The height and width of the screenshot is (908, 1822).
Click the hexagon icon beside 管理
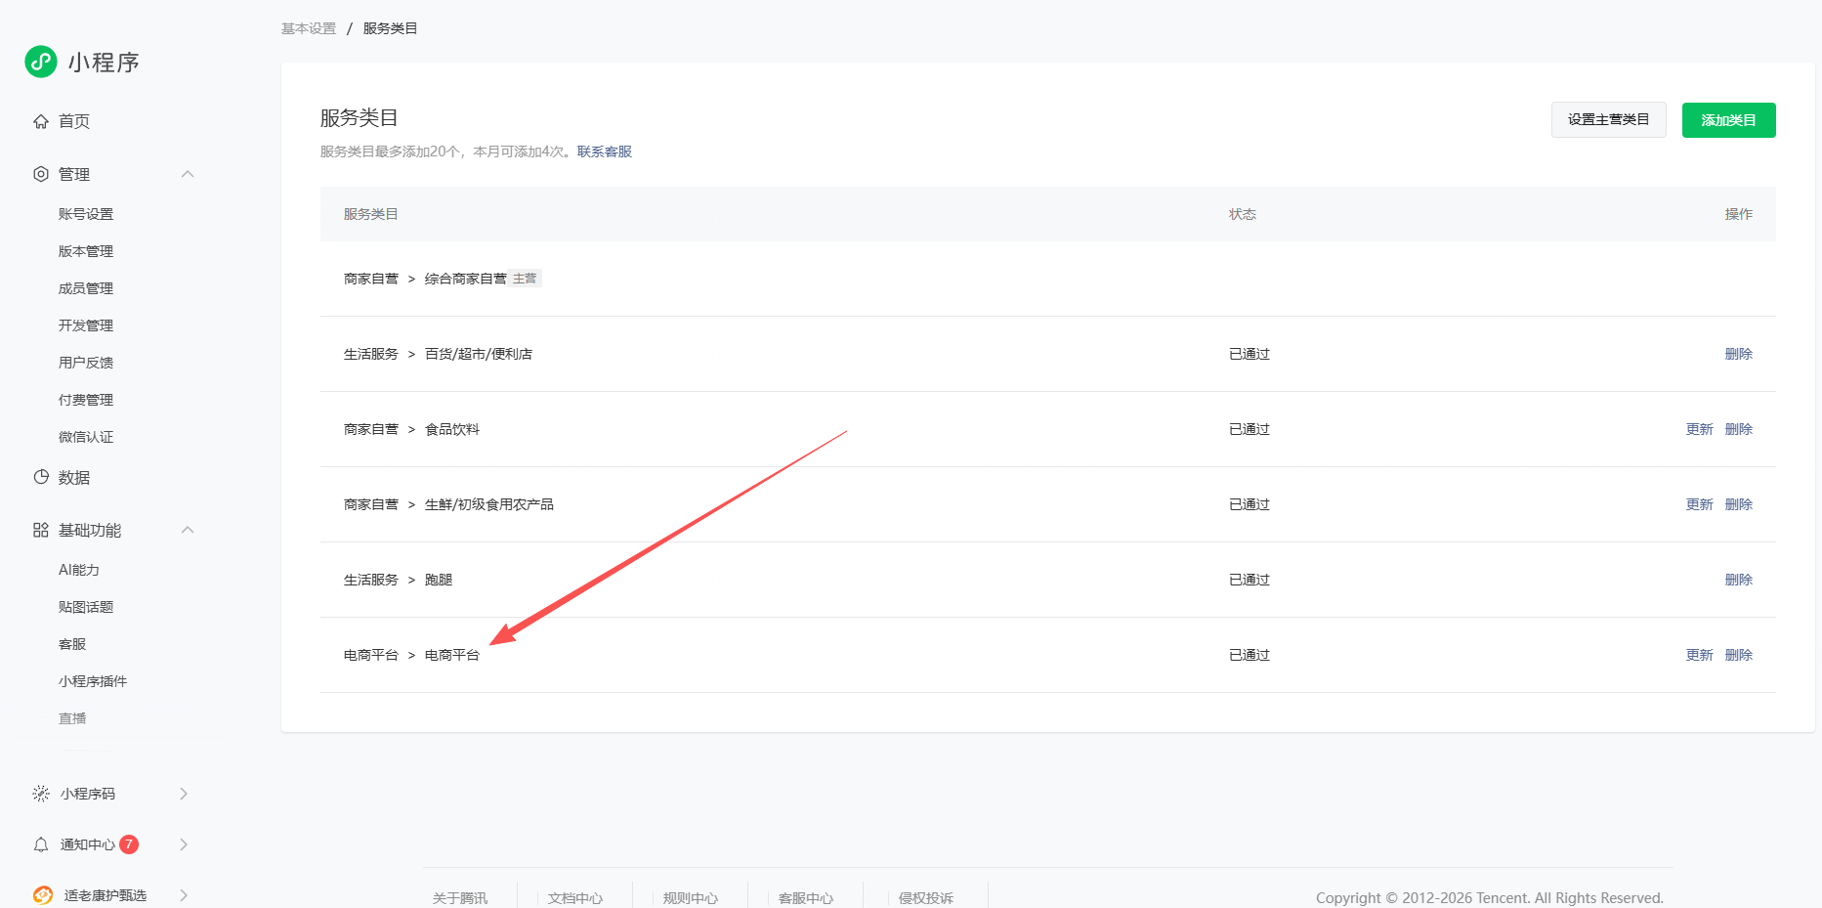click(x=41, y=174)
